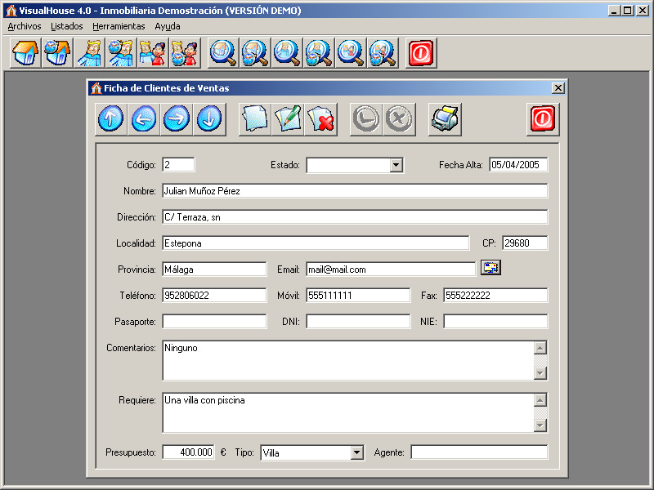Click the Provincia field showing Málaga
Viewport: 654px width, 490px height.
[214, 269]
